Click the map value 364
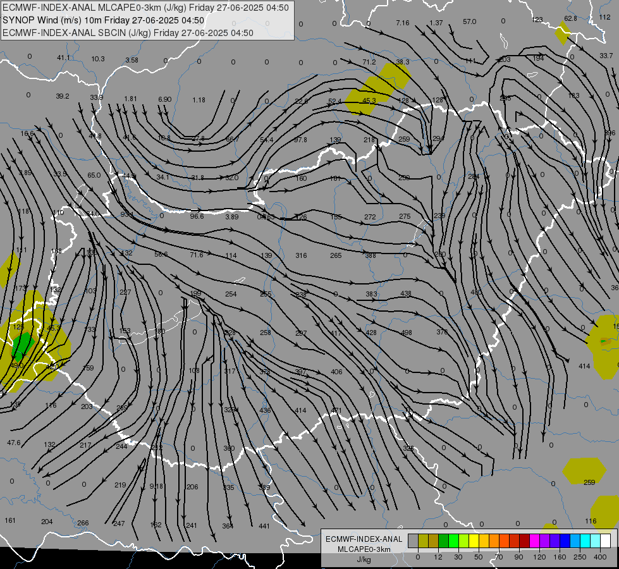The height and width of the screenshot is (569, 619). click(228, 526)
